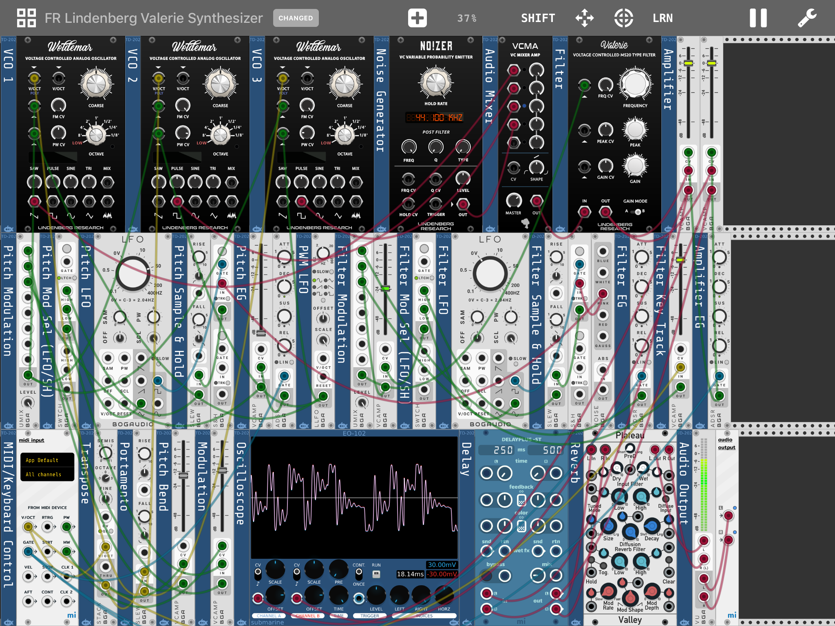Click the NO!ZER 44.100 KHZ display

point(435,117)
